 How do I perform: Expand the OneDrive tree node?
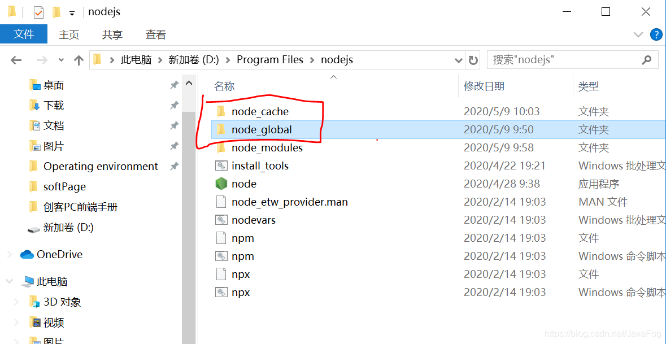click(x=9, y=254)
